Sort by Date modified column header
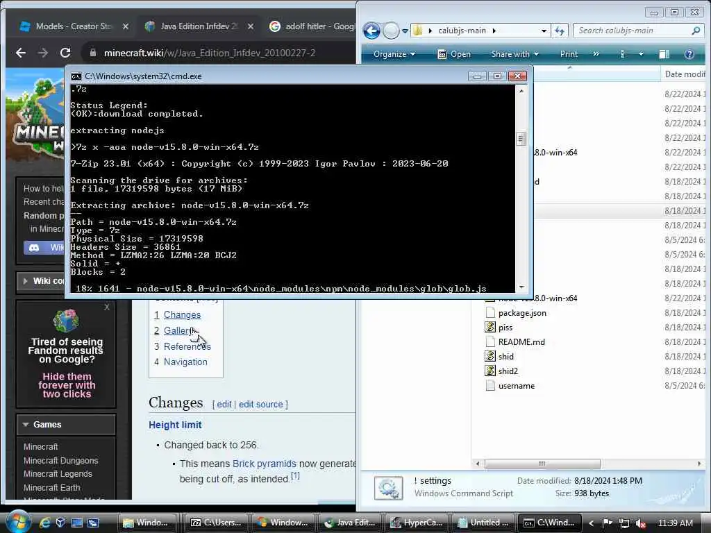Screen dimensions: 711x533 pyautogui.click(x=685, y=74)
